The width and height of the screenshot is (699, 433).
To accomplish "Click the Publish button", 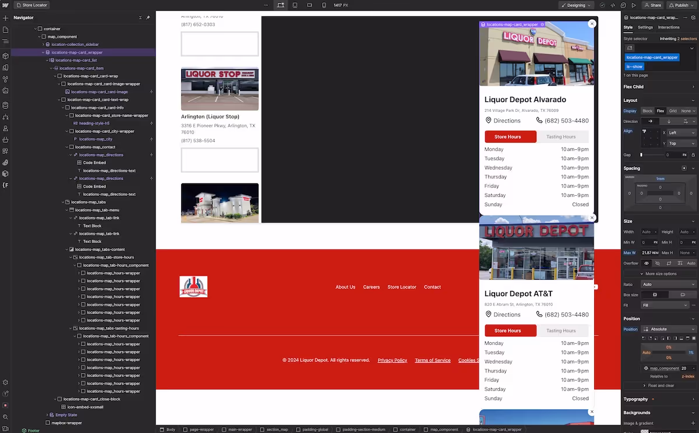I will pos(682,5).
